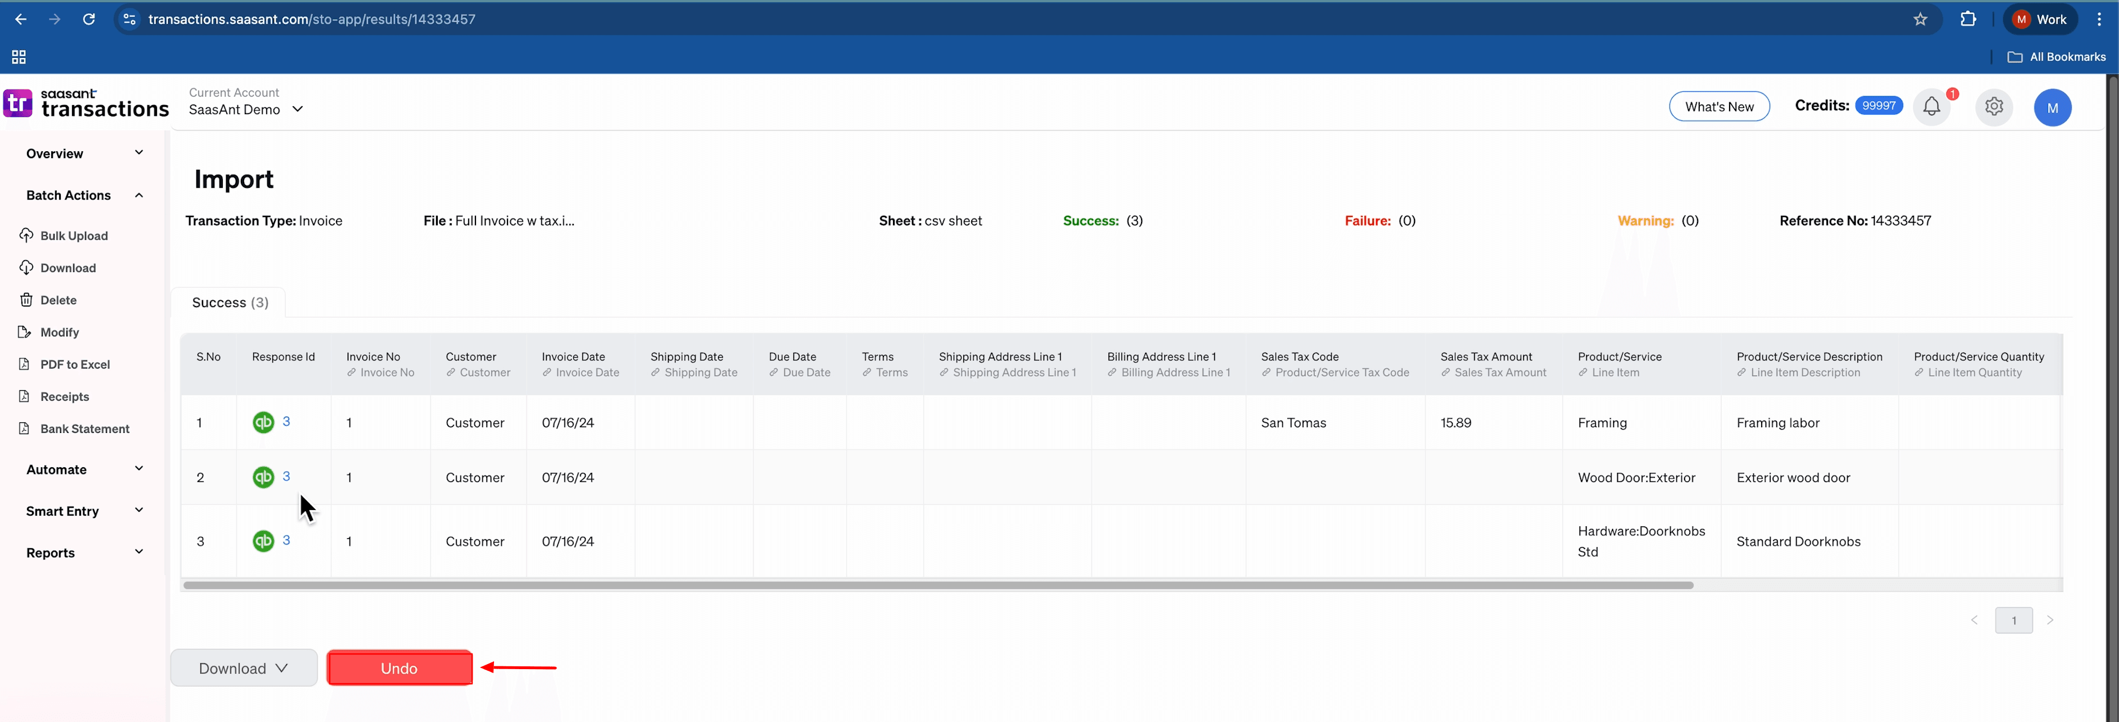
Task: Open the M user avatar menu
Action: pos(2053,108)
